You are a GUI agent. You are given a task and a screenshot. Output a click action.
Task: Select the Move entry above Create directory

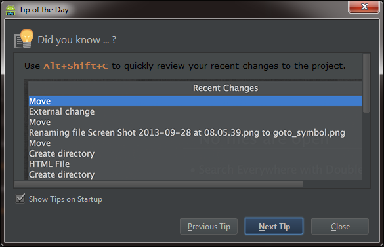(x=40, y=143)
